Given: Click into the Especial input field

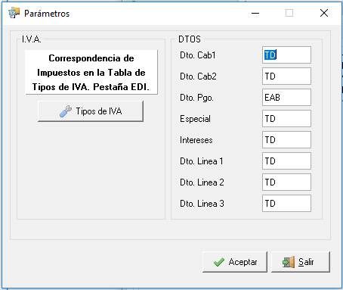Looking at the screenshot, I should click(x=286, y=118).
